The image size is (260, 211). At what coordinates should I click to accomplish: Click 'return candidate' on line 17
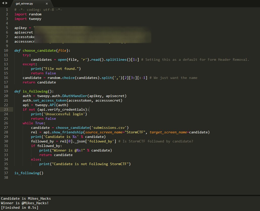pos(39,82)
